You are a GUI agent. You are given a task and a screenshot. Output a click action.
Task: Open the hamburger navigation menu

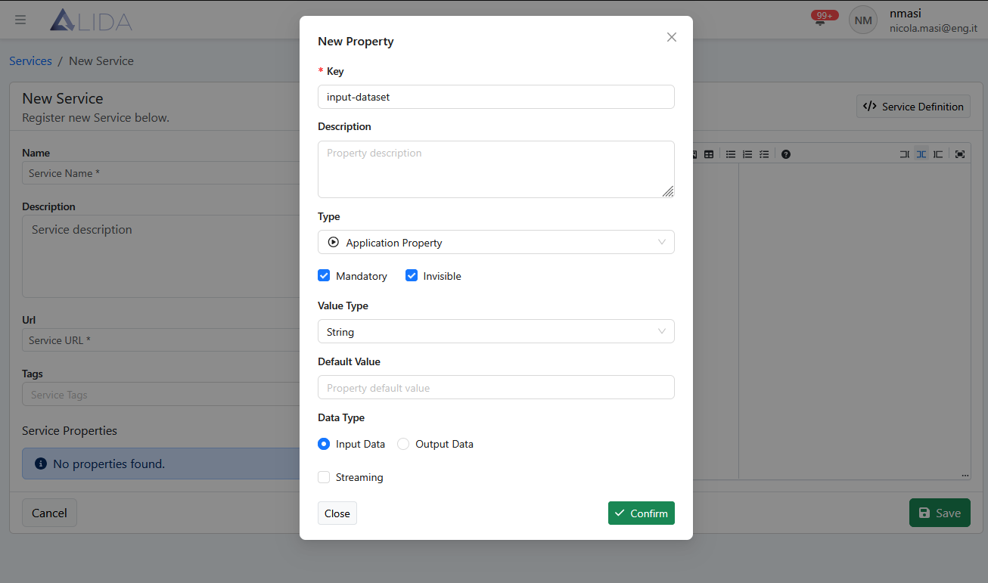pyautogui.click(x=20, y=20)
